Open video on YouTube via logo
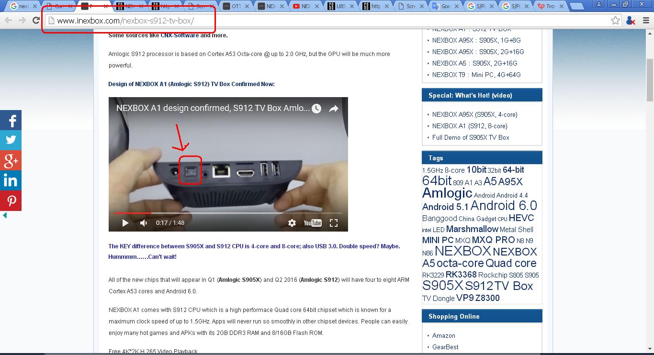 point(313,222)
